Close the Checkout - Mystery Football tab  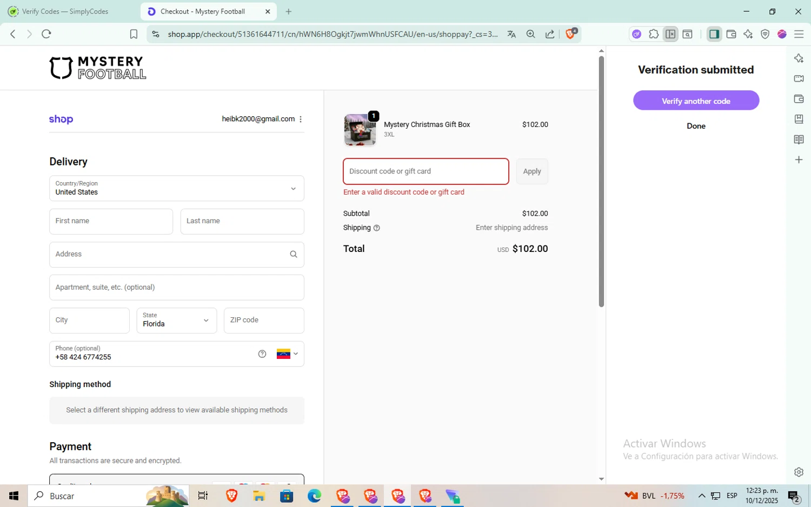[268, 11]
